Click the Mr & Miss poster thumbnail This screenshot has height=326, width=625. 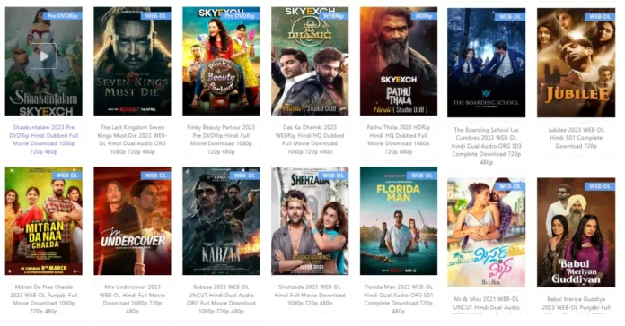[x=487, y=232]
